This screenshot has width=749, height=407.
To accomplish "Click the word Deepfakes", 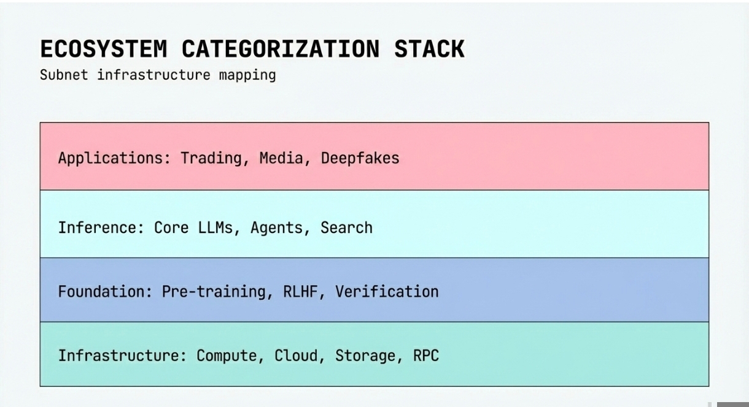I will (x=360, y=158).
